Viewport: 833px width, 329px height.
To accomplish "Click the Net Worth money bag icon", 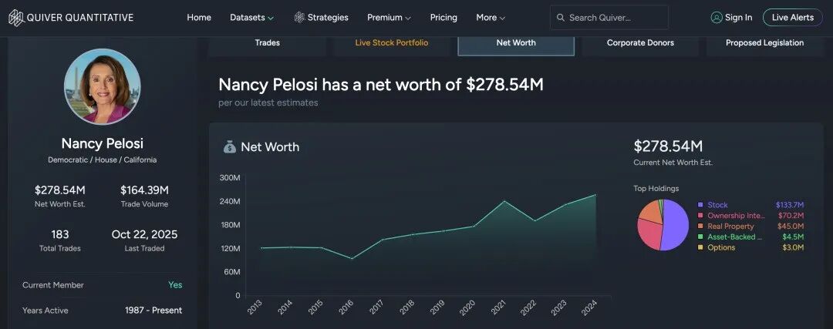I will tap(230, 147).
